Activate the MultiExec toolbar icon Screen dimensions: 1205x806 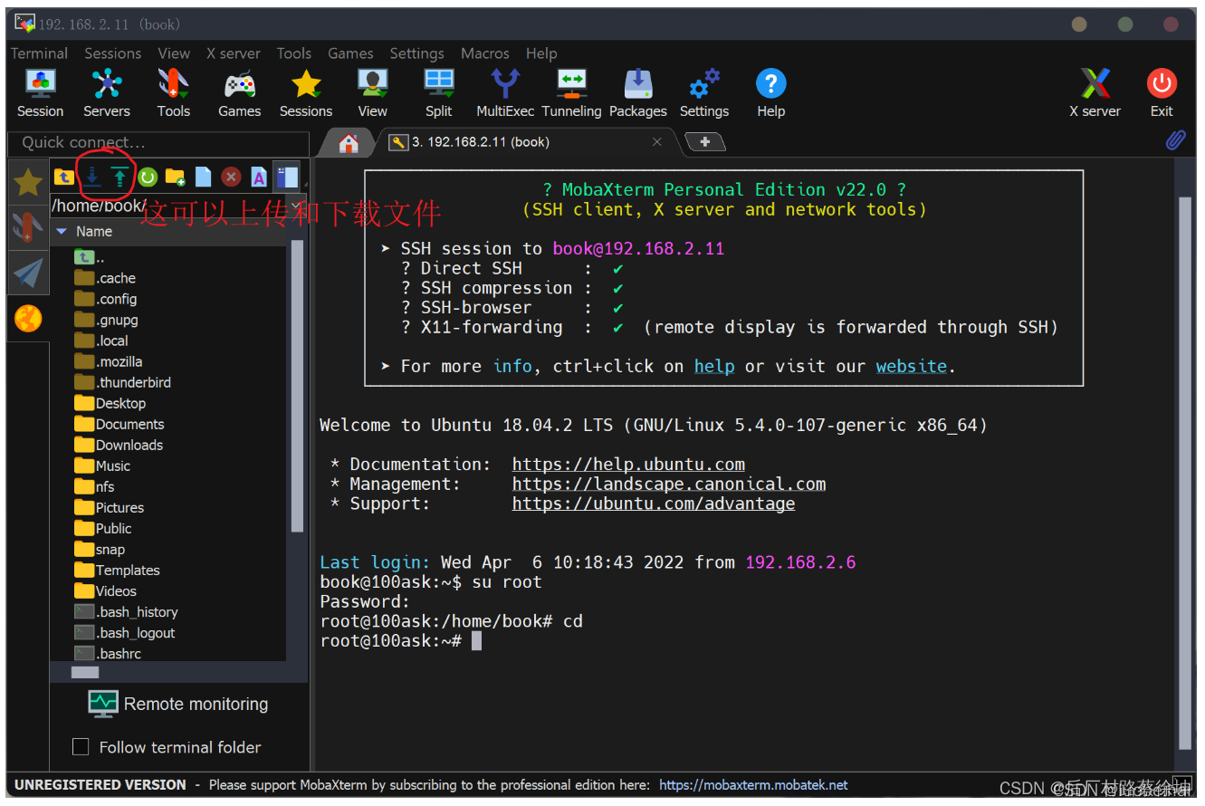[x=505, y=93]
